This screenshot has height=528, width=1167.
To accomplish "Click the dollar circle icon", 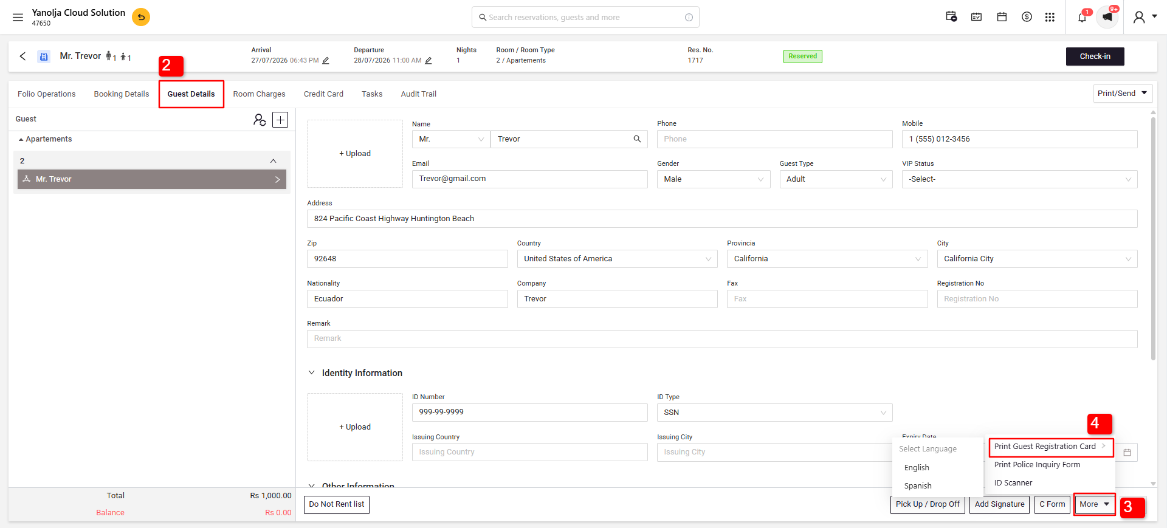I will pyautogui.click(x=1027, y=17).
